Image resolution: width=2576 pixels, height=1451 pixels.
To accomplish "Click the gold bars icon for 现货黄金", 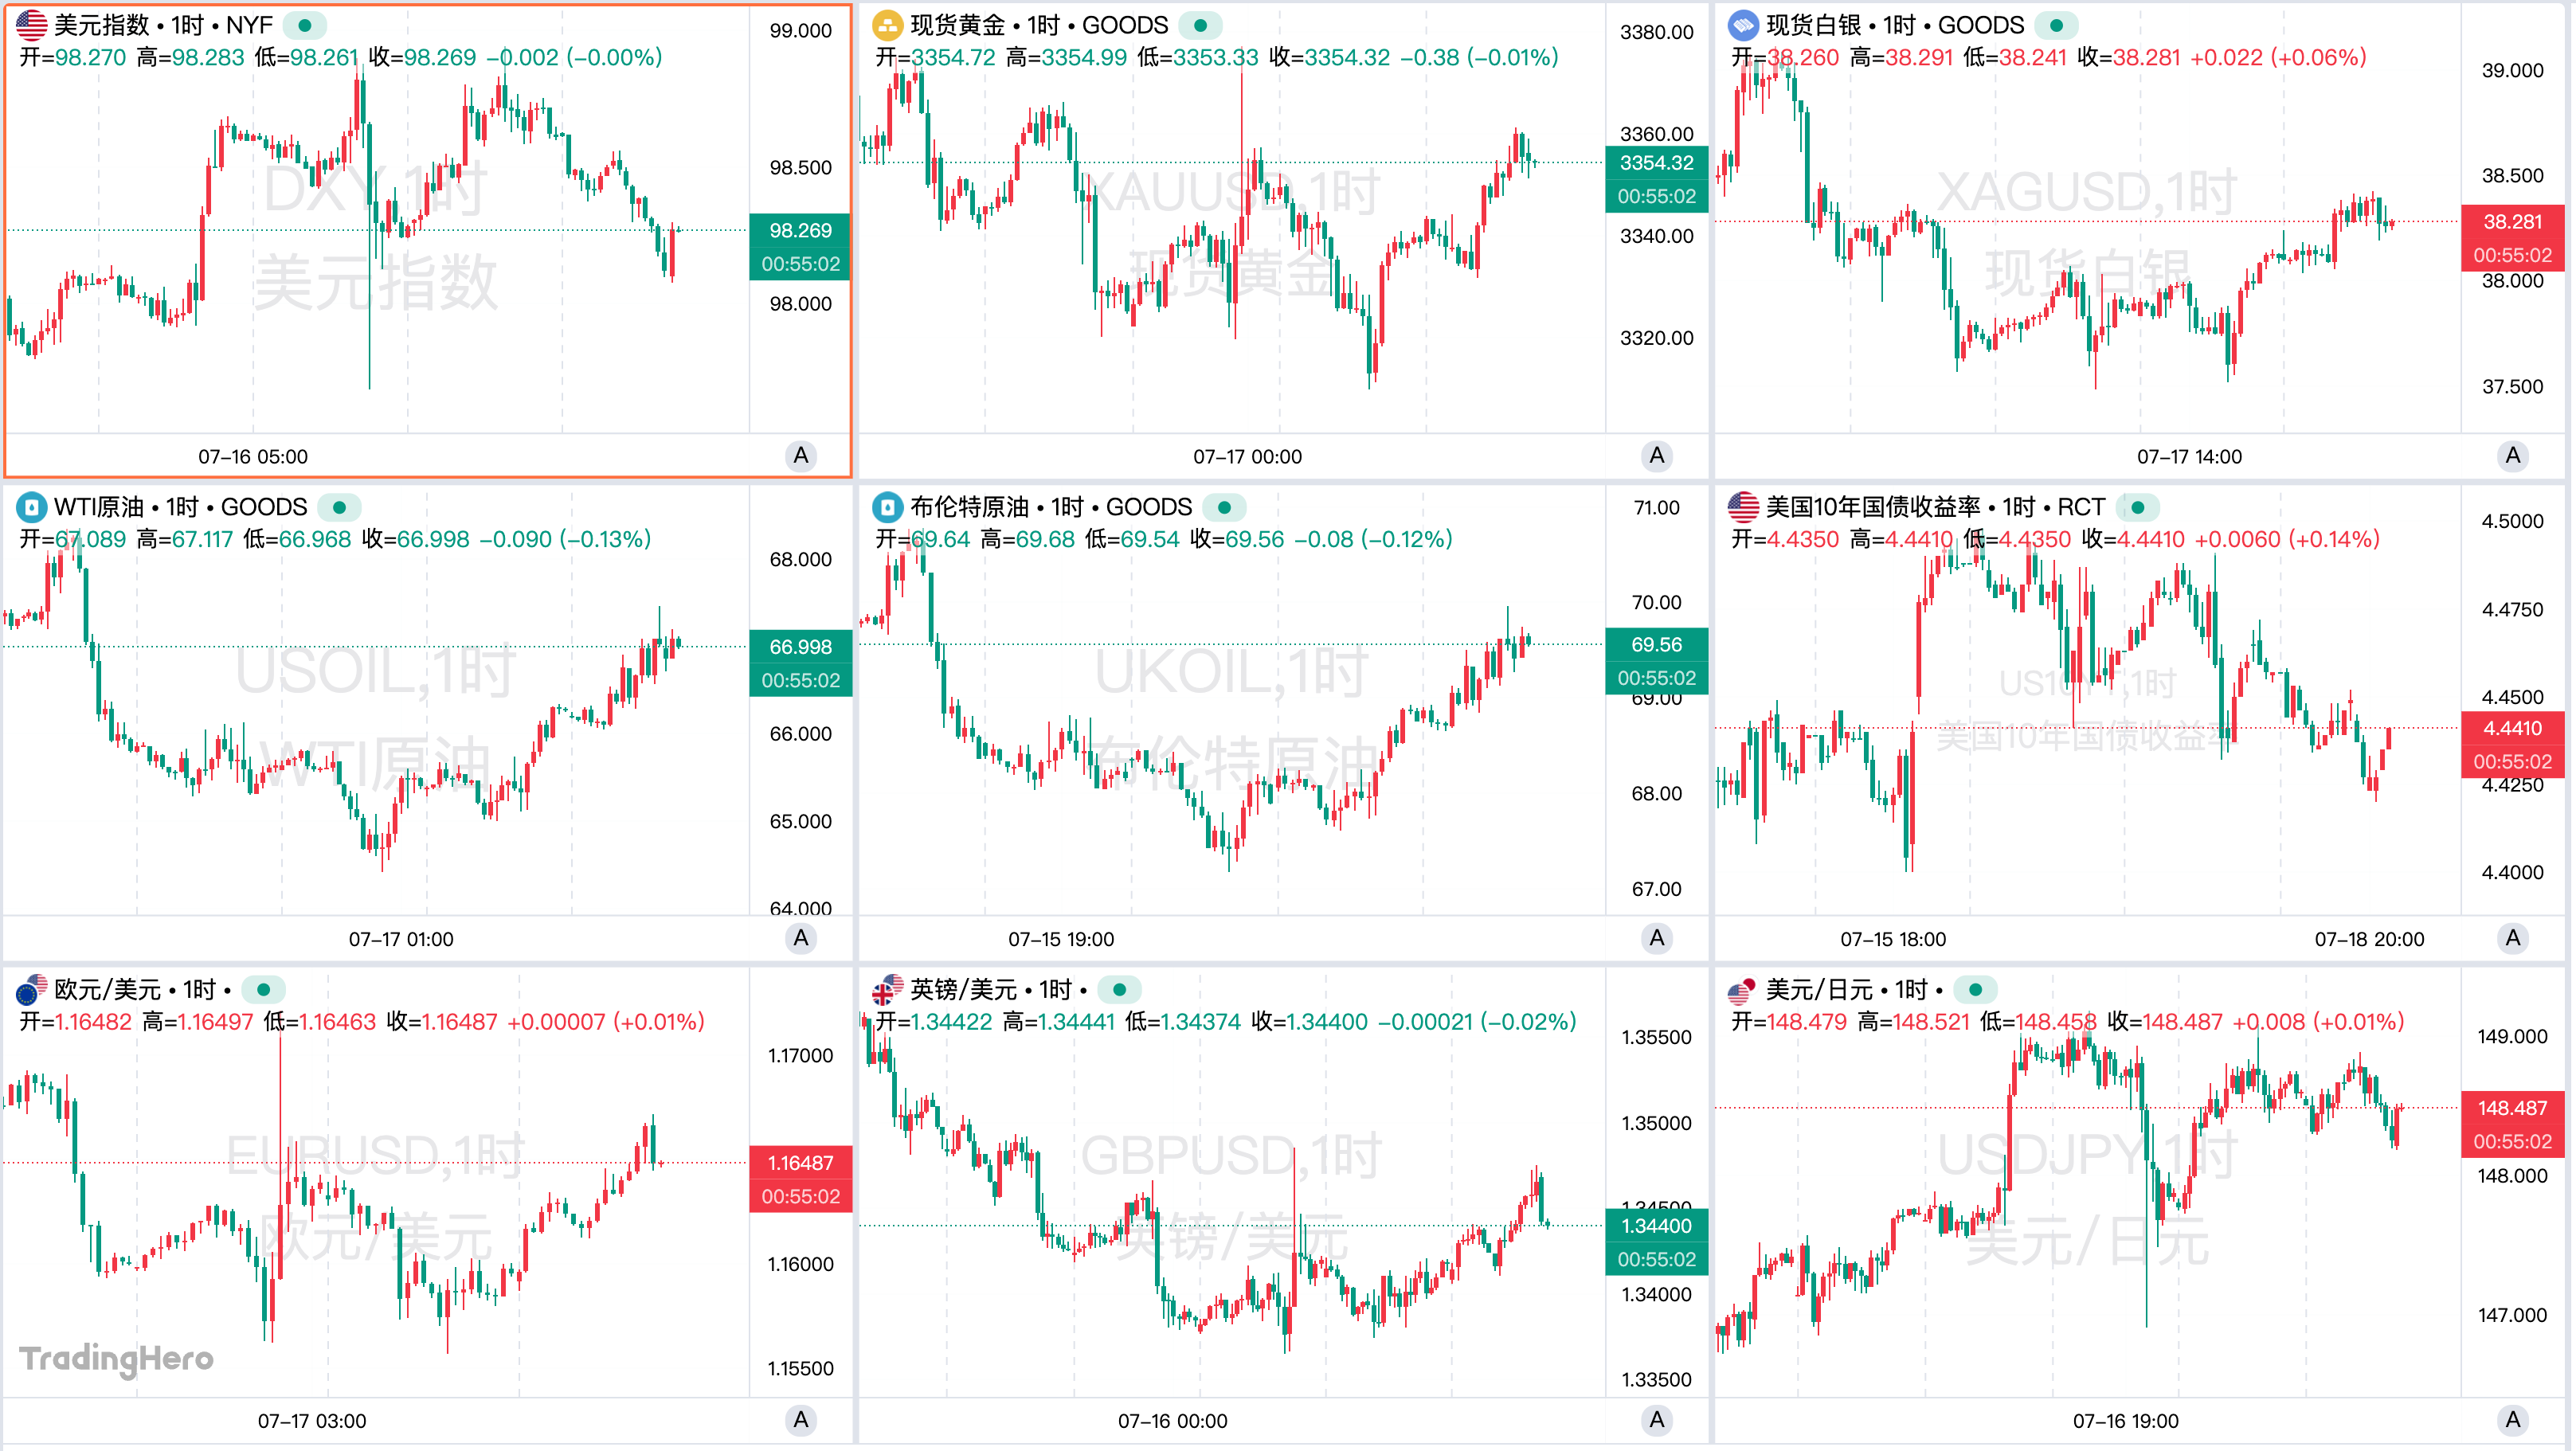I will [x=887, y=25].
